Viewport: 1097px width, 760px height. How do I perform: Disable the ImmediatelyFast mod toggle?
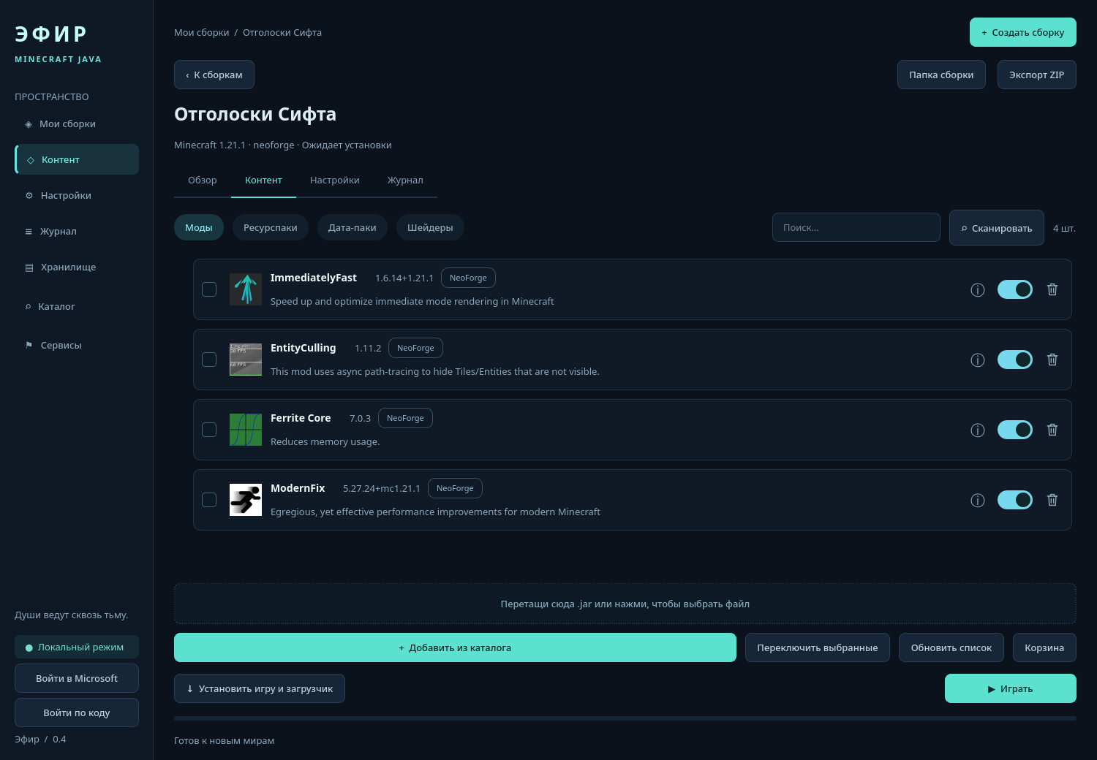(1015, 289)
